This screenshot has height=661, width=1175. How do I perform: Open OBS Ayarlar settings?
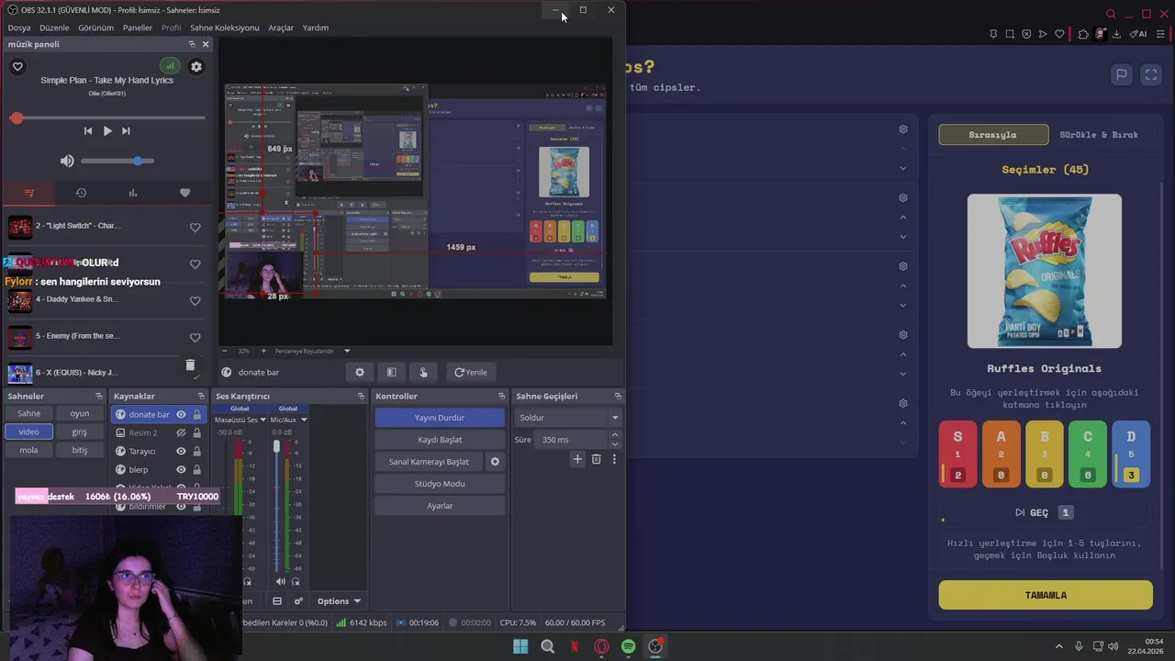coord(440,506)
